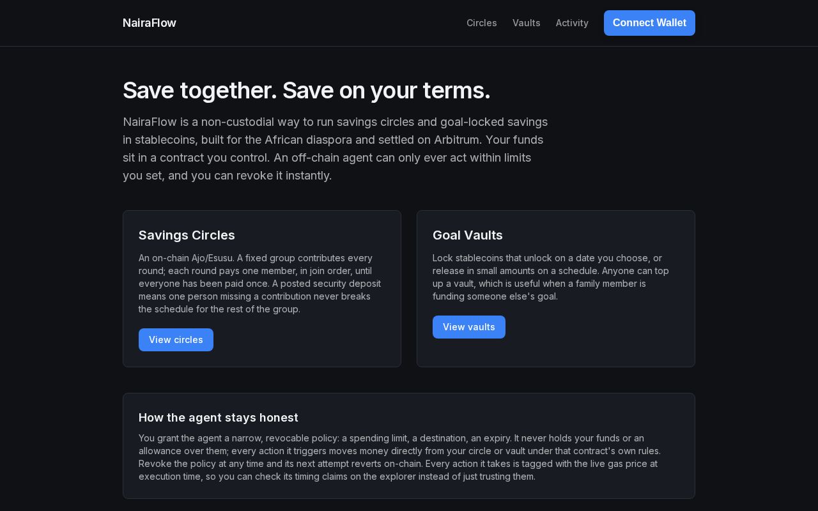Click the NairaFlow logo in header
This screenshot has height=511, width=818.
tap(149, 23)
